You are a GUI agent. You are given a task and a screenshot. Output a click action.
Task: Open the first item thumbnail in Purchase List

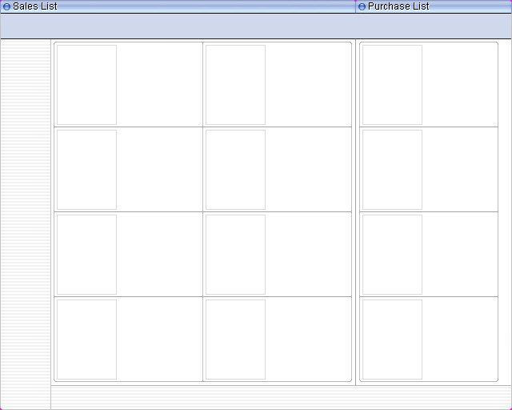(392, 85)
